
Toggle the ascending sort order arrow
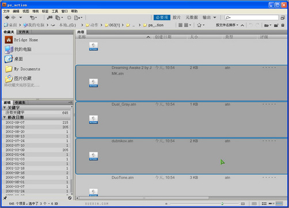[x=242, y=25]
